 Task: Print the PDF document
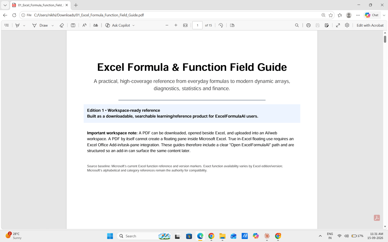[x=308, y=25]
